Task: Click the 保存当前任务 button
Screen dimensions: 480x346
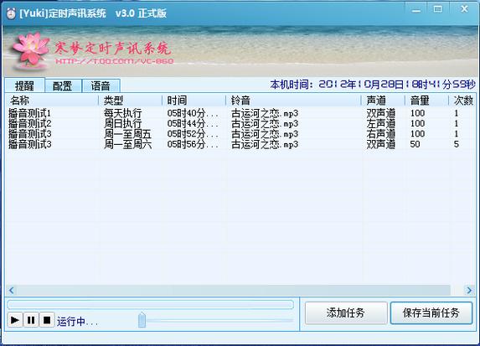Action: point(431,313)
